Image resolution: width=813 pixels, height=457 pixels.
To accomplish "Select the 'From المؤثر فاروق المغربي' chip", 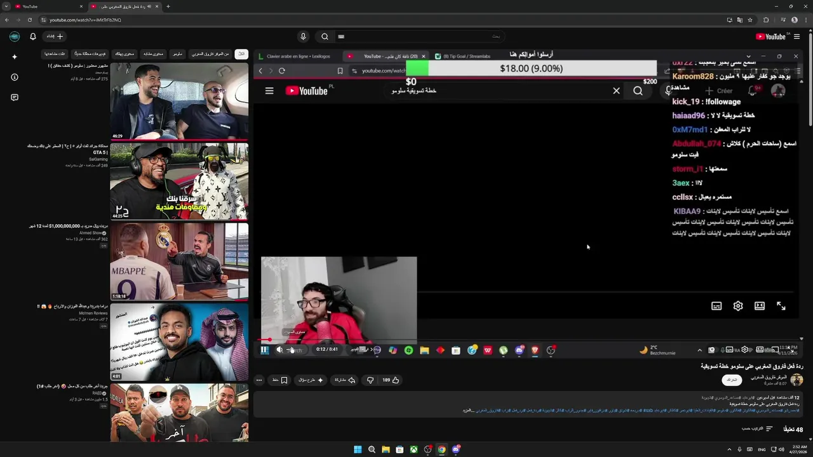I will pyautogui.click(x=210, y=54).
